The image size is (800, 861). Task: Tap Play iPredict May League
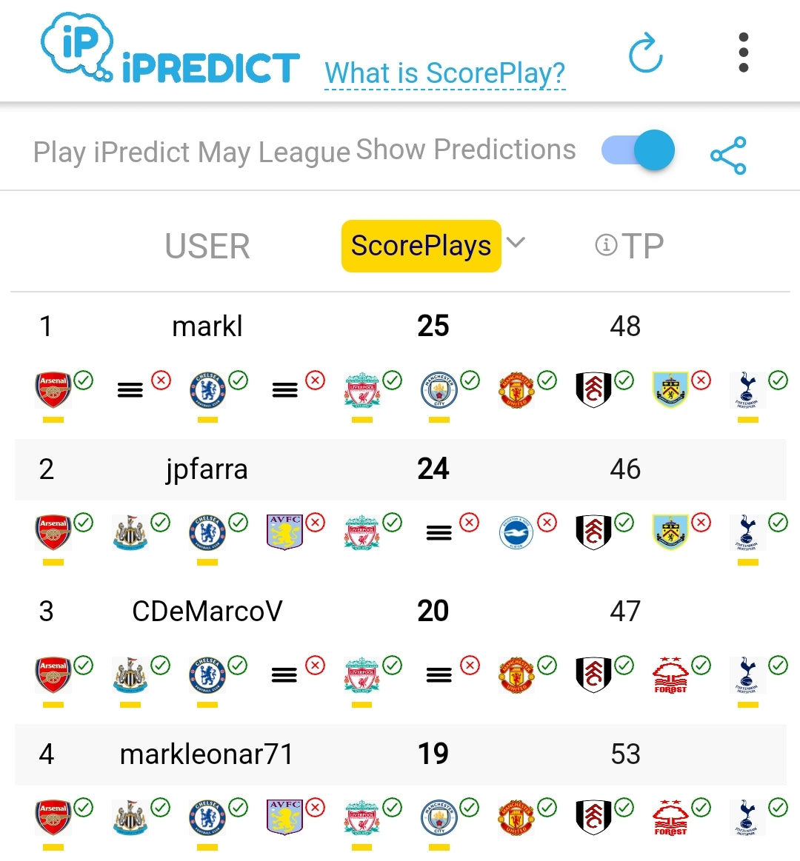(x=191, y=153)
